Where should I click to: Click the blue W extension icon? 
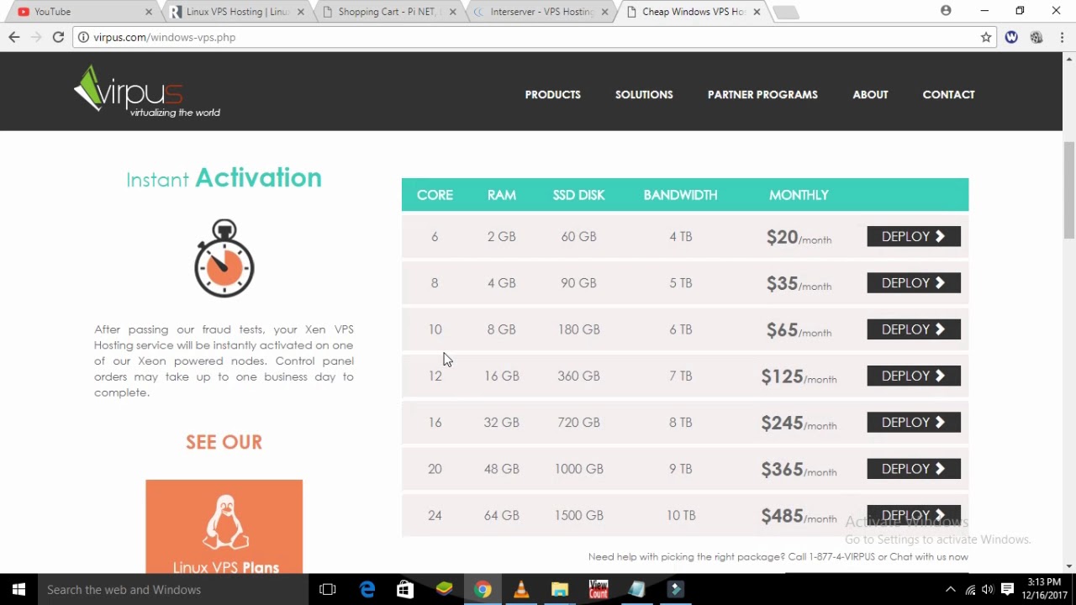pos(1011,37)
